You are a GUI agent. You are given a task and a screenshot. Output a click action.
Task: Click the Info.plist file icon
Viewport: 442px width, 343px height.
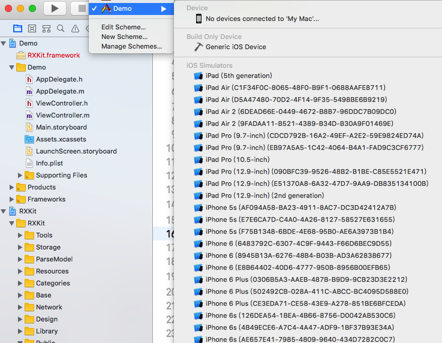tap(29, 163)
